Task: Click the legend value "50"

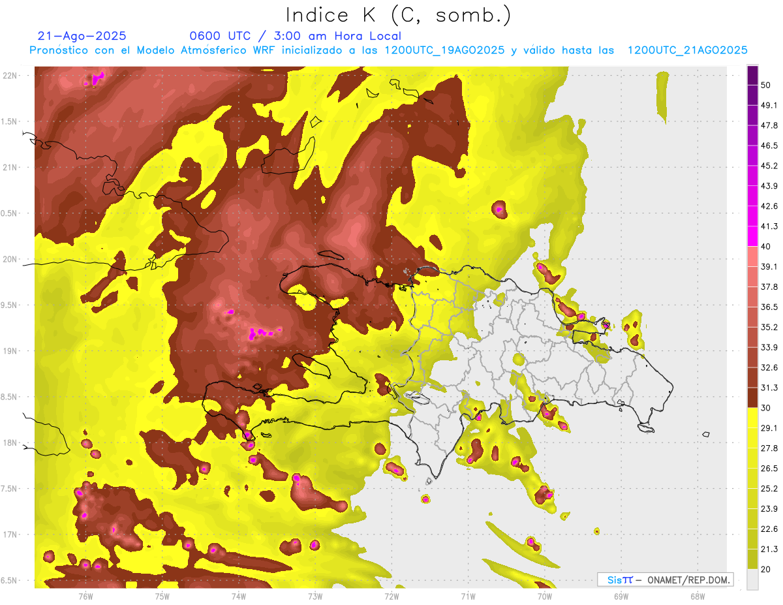Action: point(767,85)
